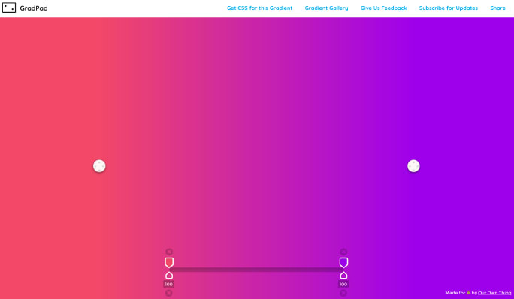Open the red color stop swatch
The width and height of the screenshot is (514, 299).
click(169, 263)
